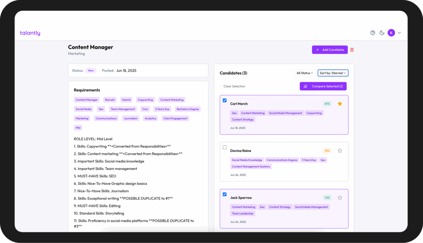Click Compare Selected (2) button

(x=323, y=86)
